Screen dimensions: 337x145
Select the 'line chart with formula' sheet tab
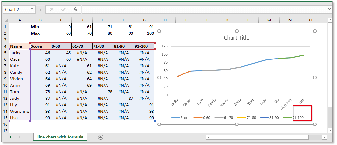[60, 137]
